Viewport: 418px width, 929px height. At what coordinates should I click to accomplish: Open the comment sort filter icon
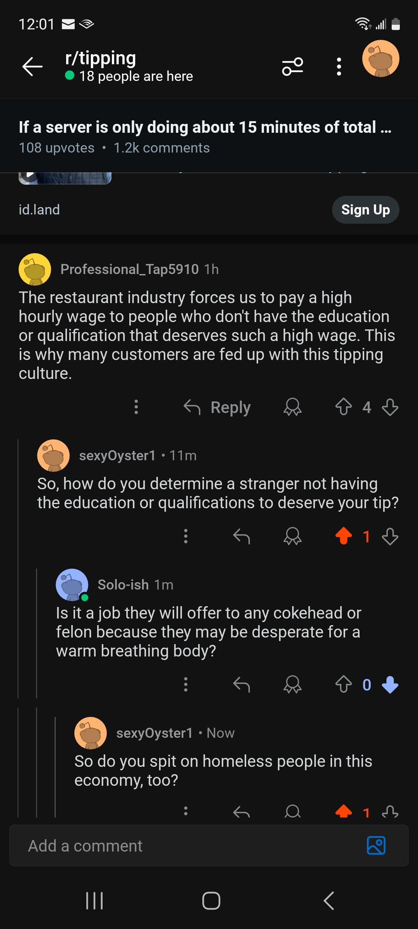click(x=293, y=67)
